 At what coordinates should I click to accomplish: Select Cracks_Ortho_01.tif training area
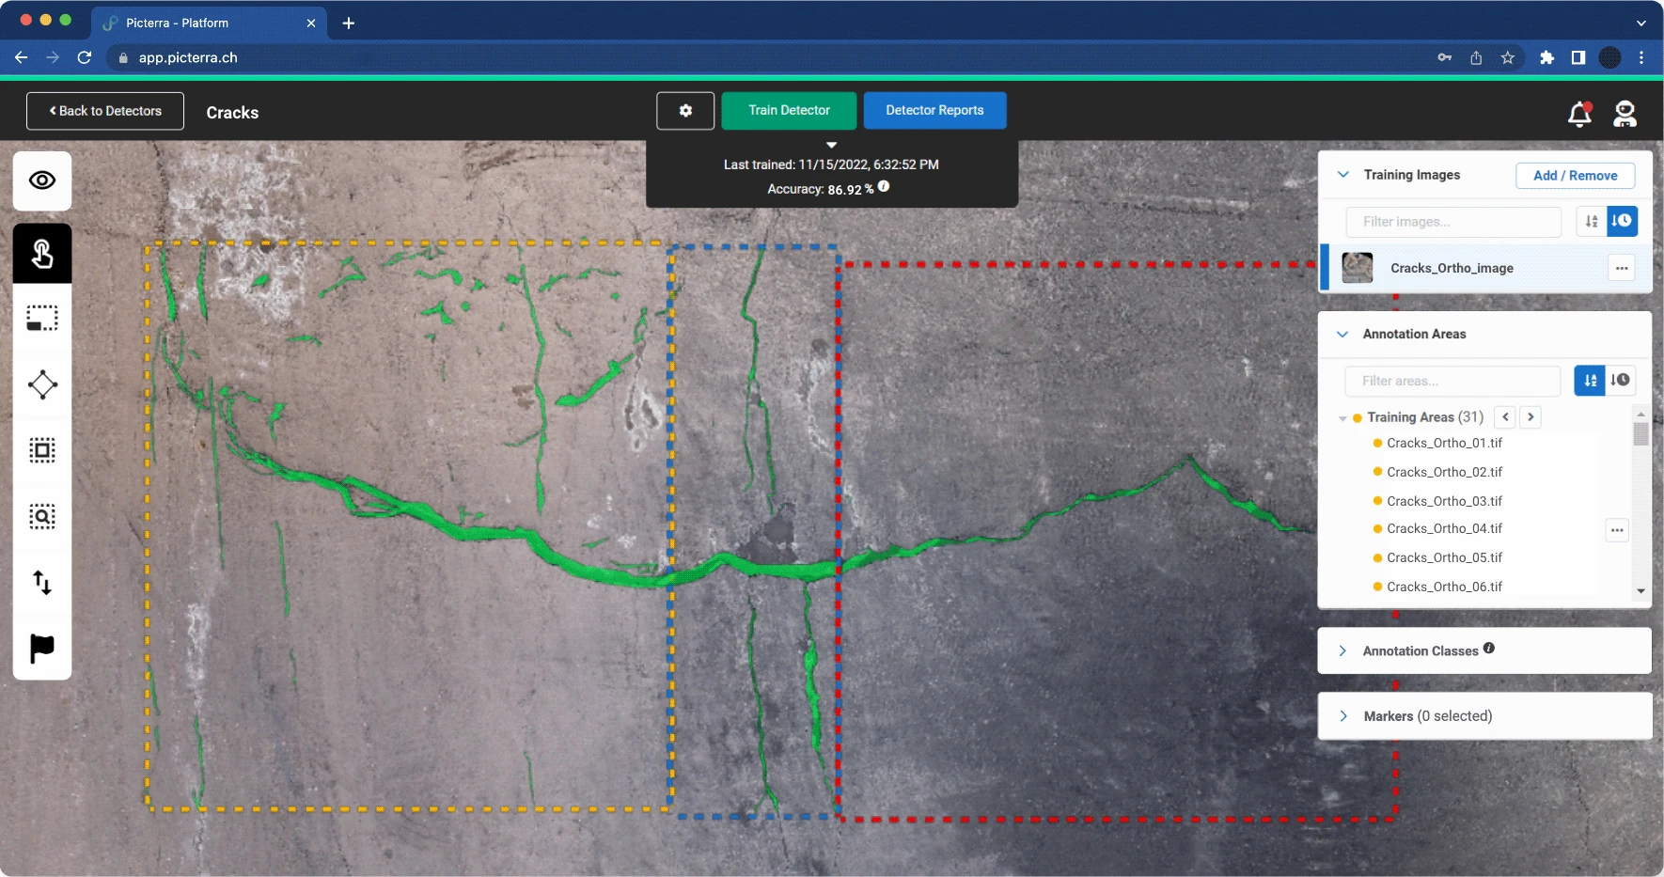tap(1444, 443)
